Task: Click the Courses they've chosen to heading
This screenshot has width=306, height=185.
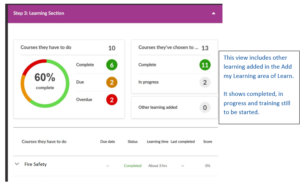Action: 166,48
